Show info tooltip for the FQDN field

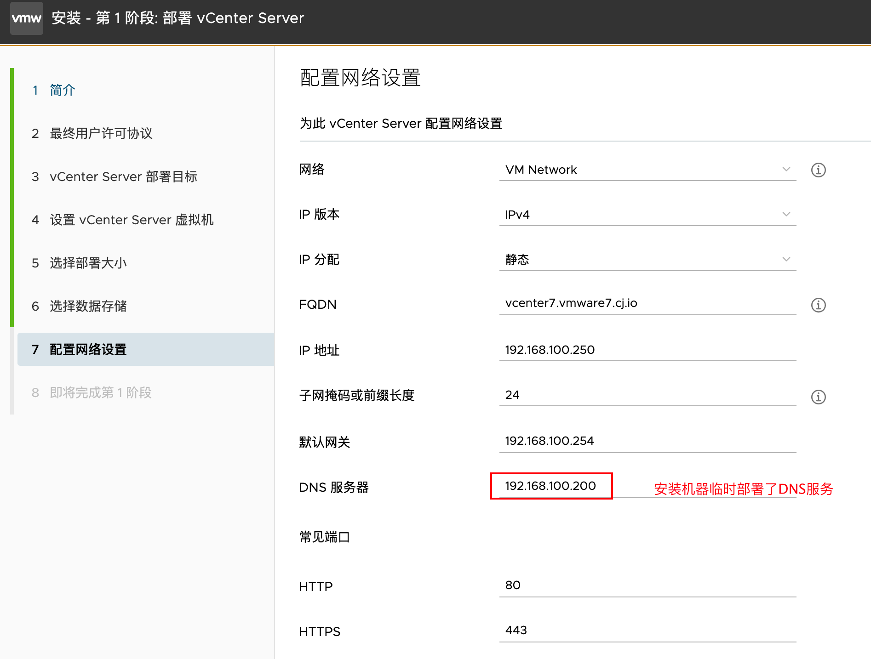pos(818,305)
